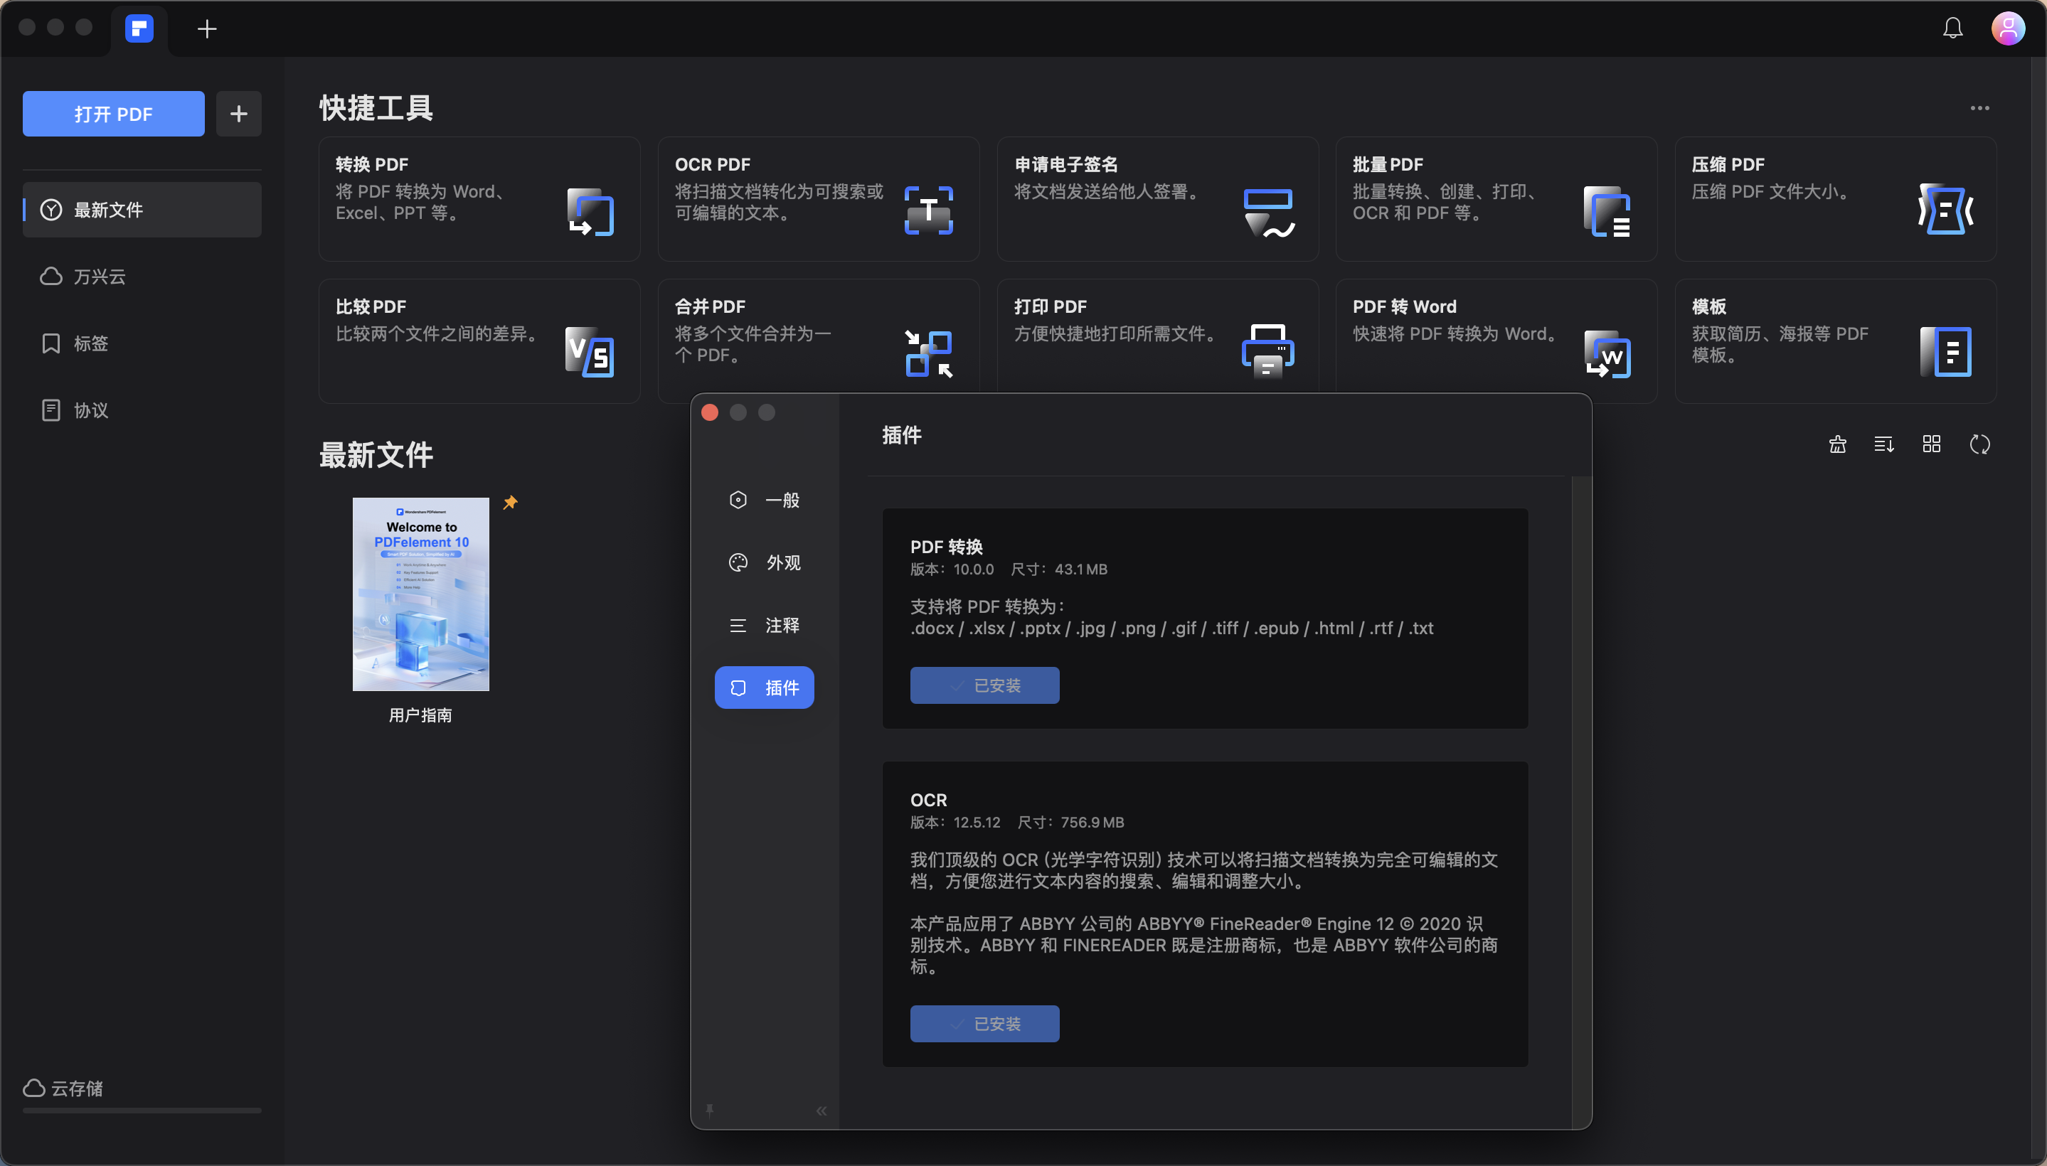Click PDF 转换 plugin version text
2047x1166 pixels.
coord(952,569)
